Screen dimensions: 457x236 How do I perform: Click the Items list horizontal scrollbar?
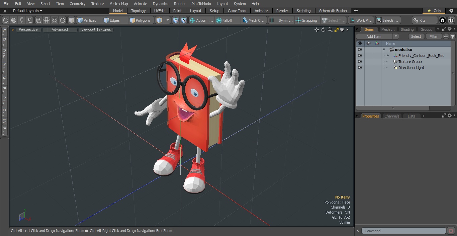click(x=393, y=108)
